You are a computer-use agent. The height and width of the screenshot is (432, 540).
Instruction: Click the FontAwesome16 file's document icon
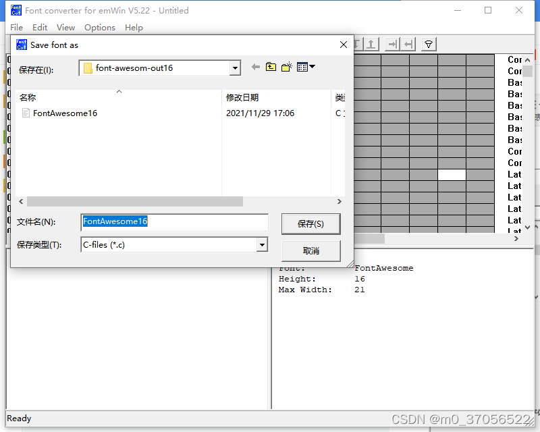click(26, 113)
